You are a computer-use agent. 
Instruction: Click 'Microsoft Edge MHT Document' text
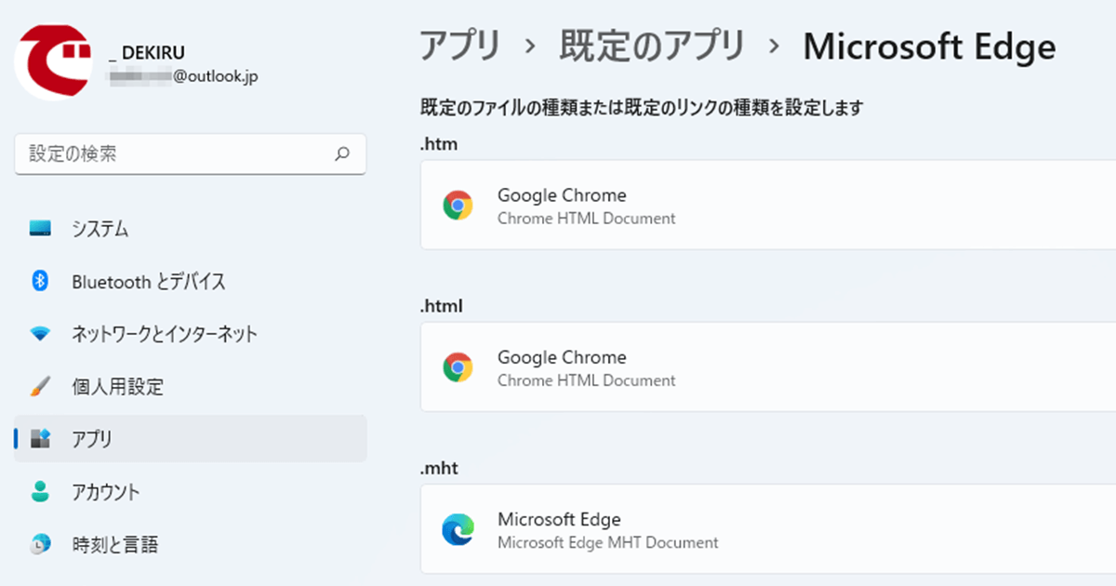point(608,542)
